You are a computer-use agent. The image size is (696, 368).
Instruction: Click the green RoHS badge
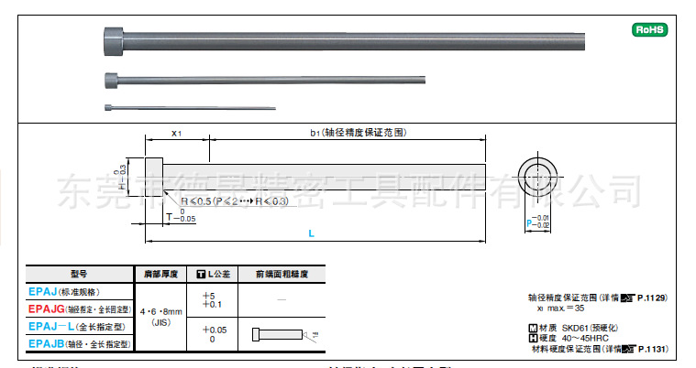(x=650, y=29)
